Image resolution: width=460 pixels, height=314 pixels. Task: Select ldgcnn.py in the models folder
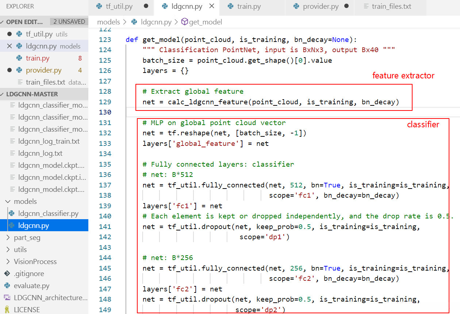(x=44, y=225)
